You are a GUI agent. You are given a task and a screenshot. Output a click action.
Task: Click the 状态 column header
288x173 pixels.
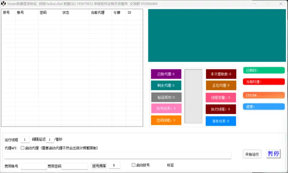(x=75, y=13)
